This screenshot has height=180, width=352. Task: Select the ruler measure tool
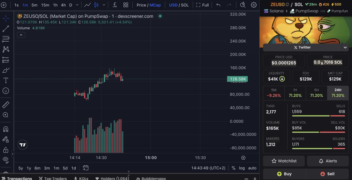[x=6, y=105]
